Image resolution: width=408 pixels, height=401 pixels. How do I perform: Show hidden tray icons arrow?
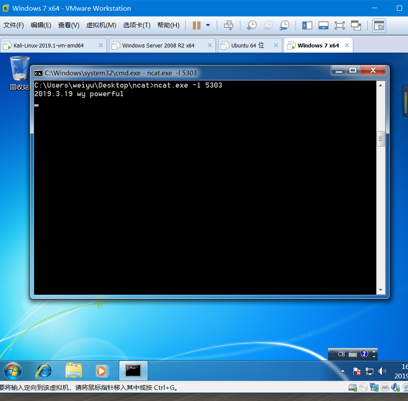(343, 371)
